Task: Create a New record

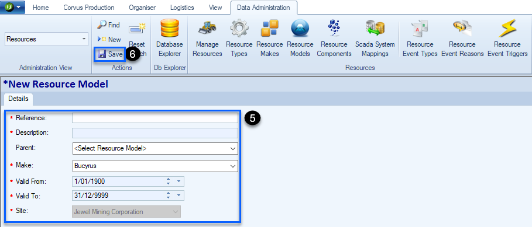Action: click(109, 39)
